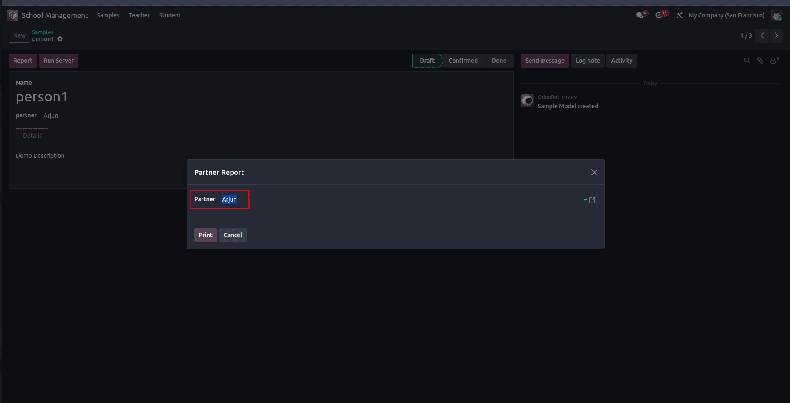
Task: Open the Teacher menu
Action: 139,15
